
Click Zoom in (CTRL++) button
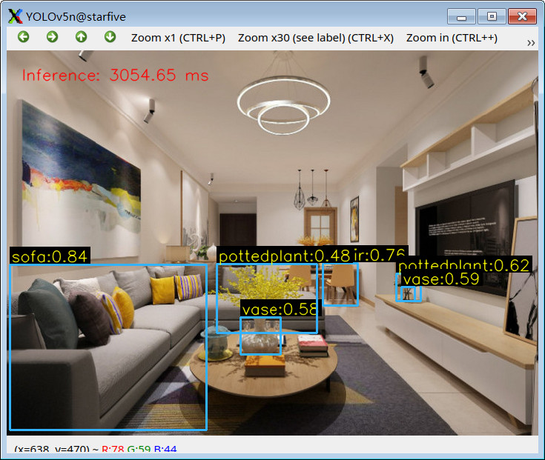(452, 38)
